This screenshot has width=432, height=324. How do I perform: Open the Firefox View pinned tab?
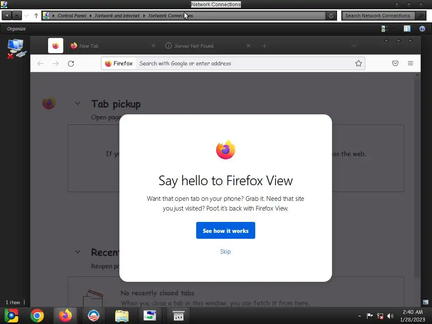56,46
